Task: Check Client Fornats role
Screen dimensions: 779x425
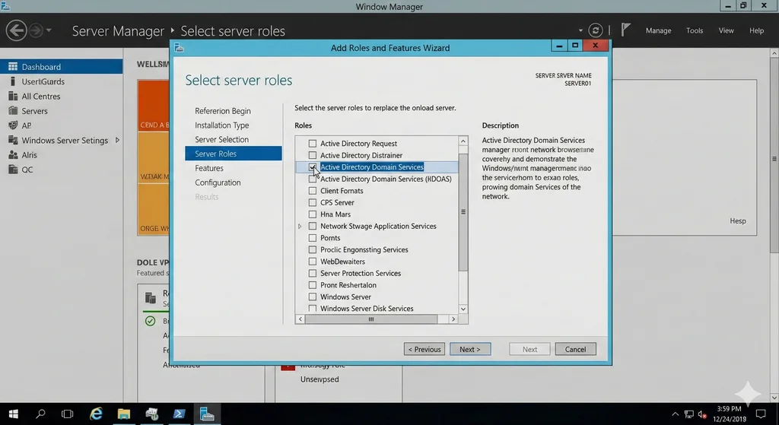Action: point(313,191)
